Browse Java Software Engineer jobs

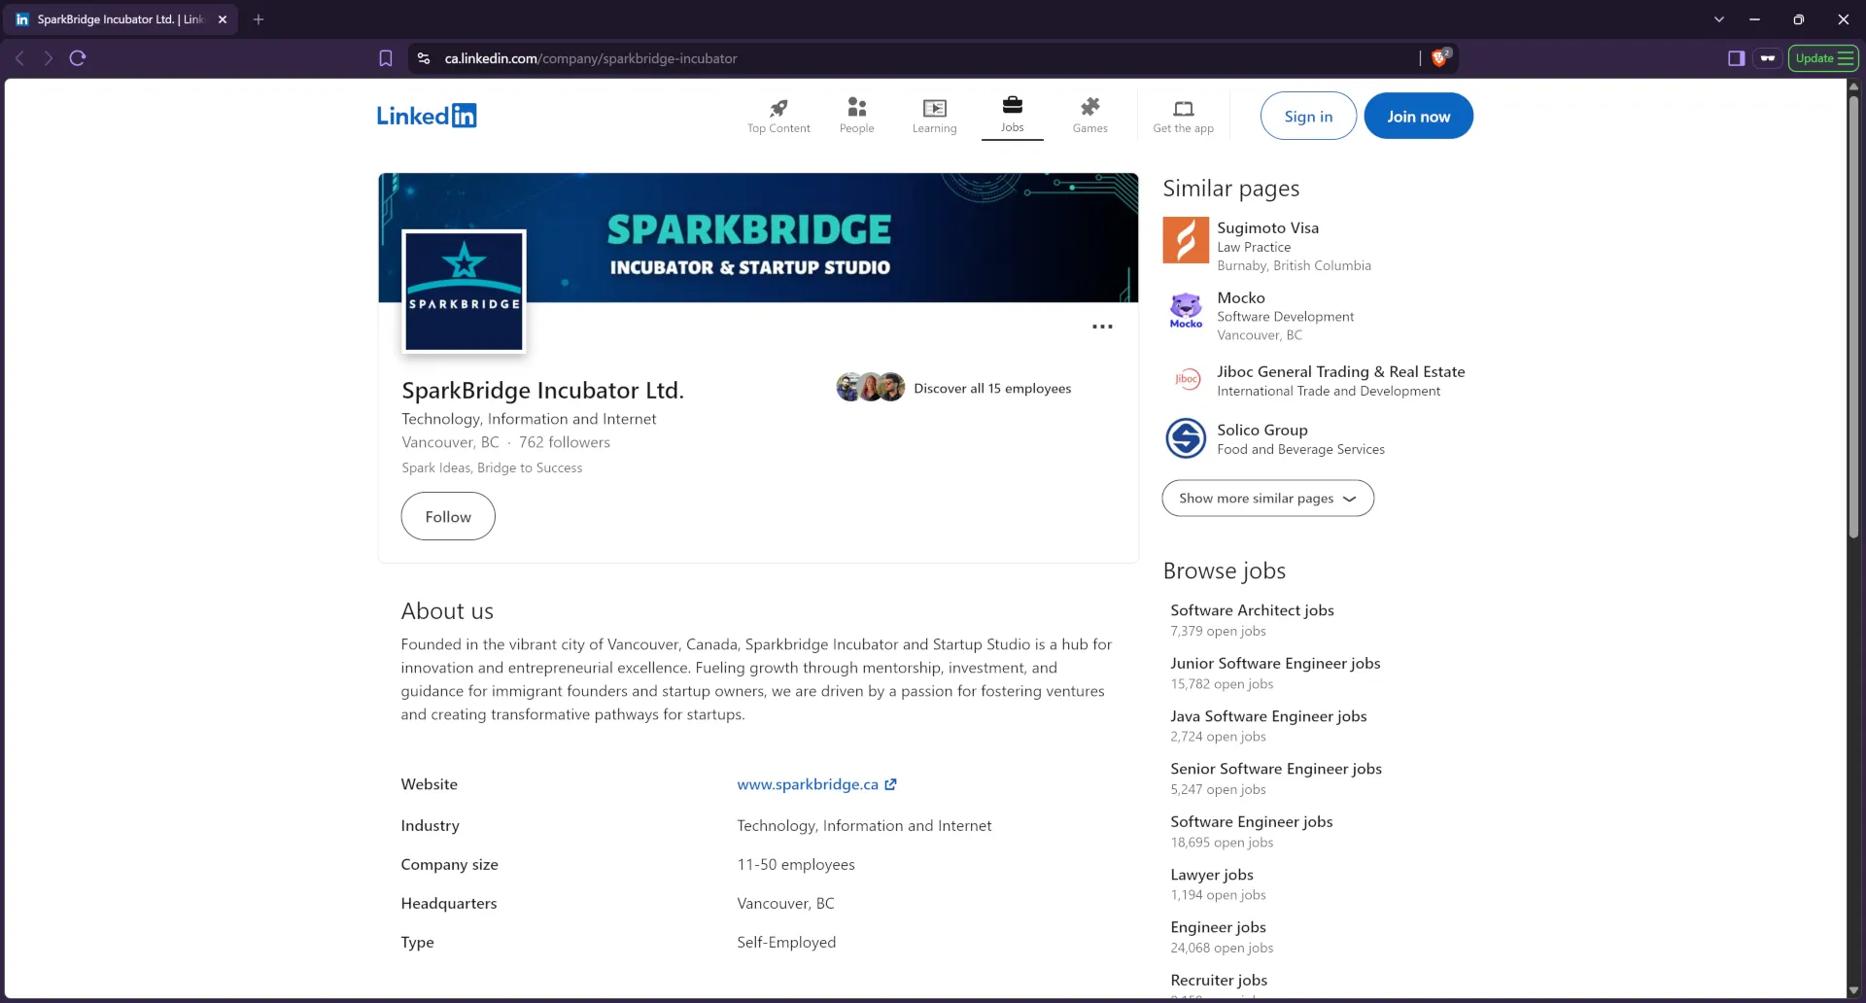(x=1268, y=716)
